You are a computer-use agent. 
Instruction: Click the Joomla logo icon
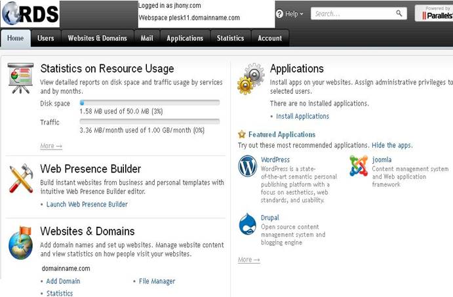point(359,166)
